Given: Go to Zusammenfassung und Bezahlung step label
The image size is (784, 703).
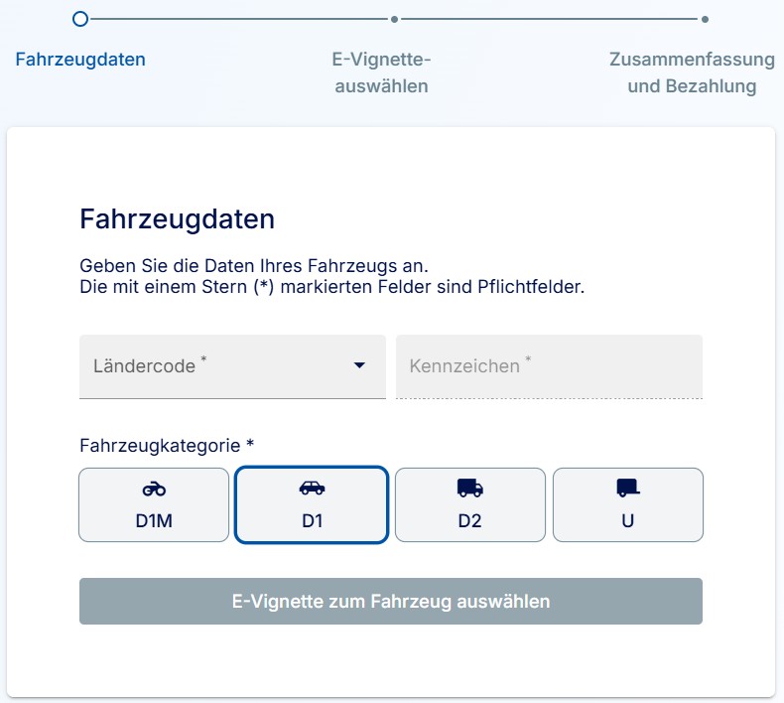Looking at the screenshot, I should coord(692,72).
